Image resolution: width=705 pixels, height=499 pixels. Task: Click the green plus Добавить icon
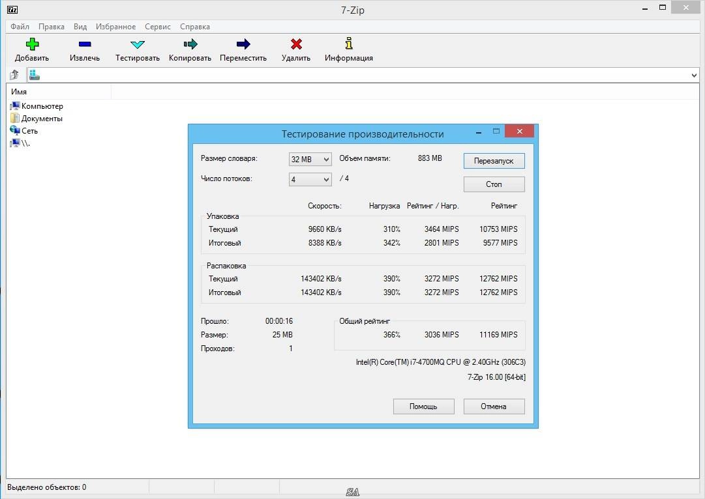click(x=32, y=44)
